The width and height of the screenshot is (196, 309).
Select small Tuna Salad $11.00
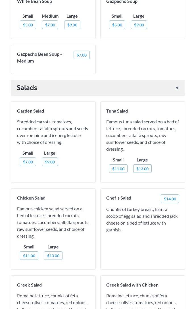pyautogui.click(x=118, y=169)
